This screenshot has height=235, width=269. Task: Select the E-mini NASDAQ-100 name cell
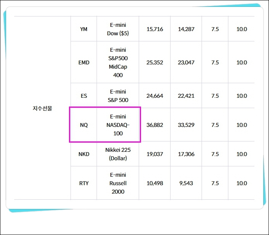118,125
